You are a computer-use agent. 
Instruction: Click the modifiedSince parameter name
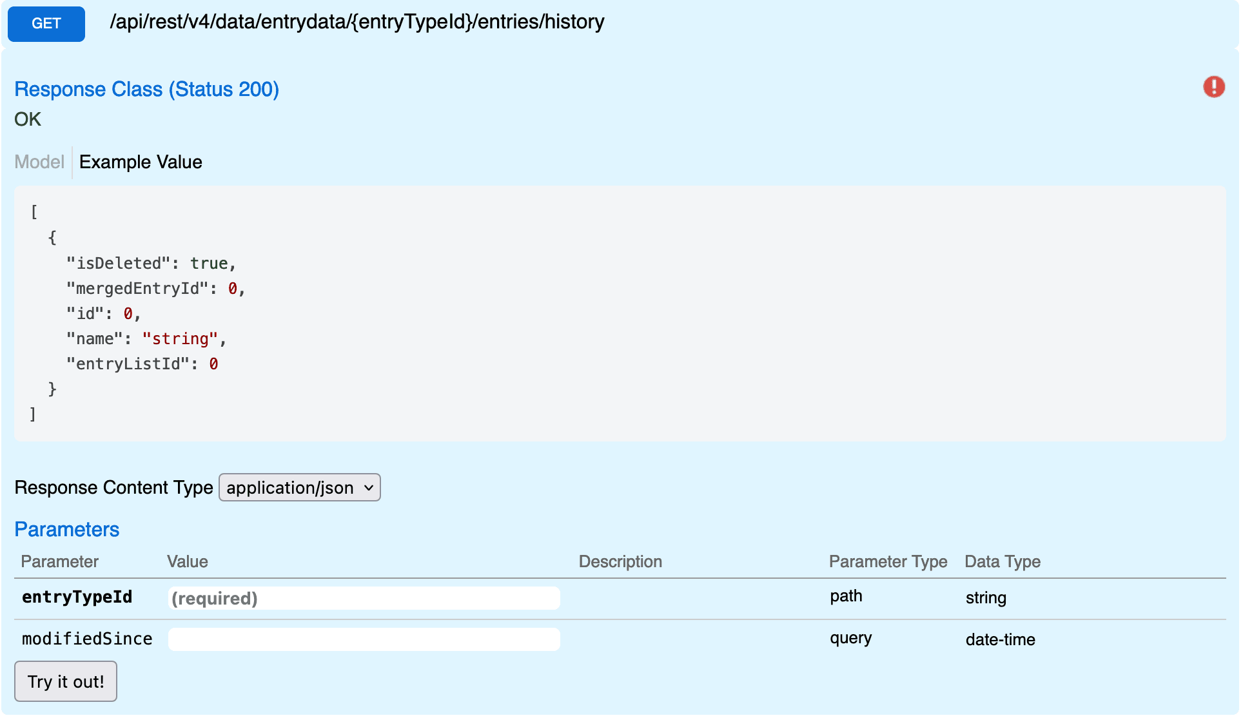coord(87,639)
